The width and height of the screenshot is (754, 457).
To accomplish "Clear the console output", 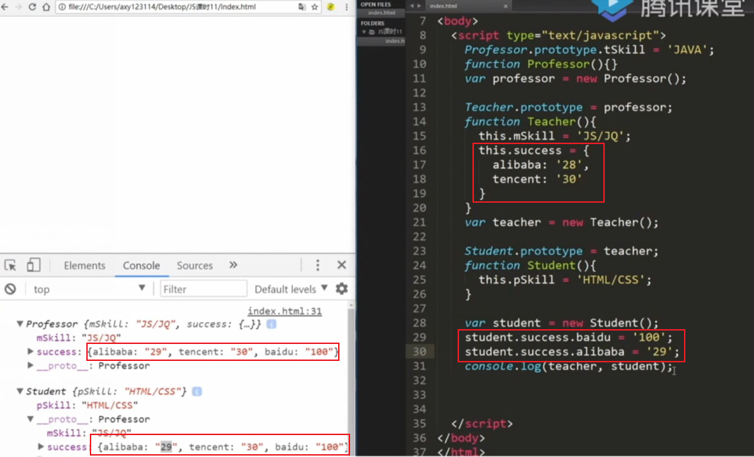I will 10,289.
